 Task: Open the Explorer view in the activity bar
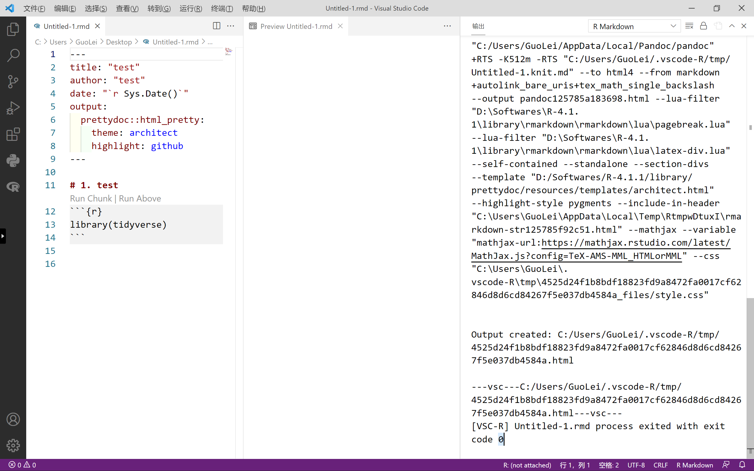point(13,29)
